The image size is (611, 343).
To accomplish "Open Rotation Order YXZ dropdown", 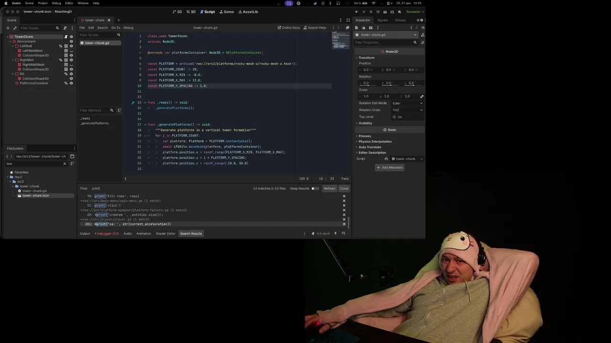I will click(407, 110).
